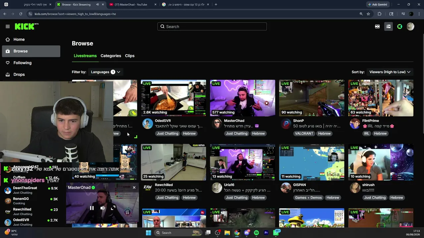Viewport: 424px width, 238px height.
Task: Select Browse in the sidebar
Action: tap(31, 51)
